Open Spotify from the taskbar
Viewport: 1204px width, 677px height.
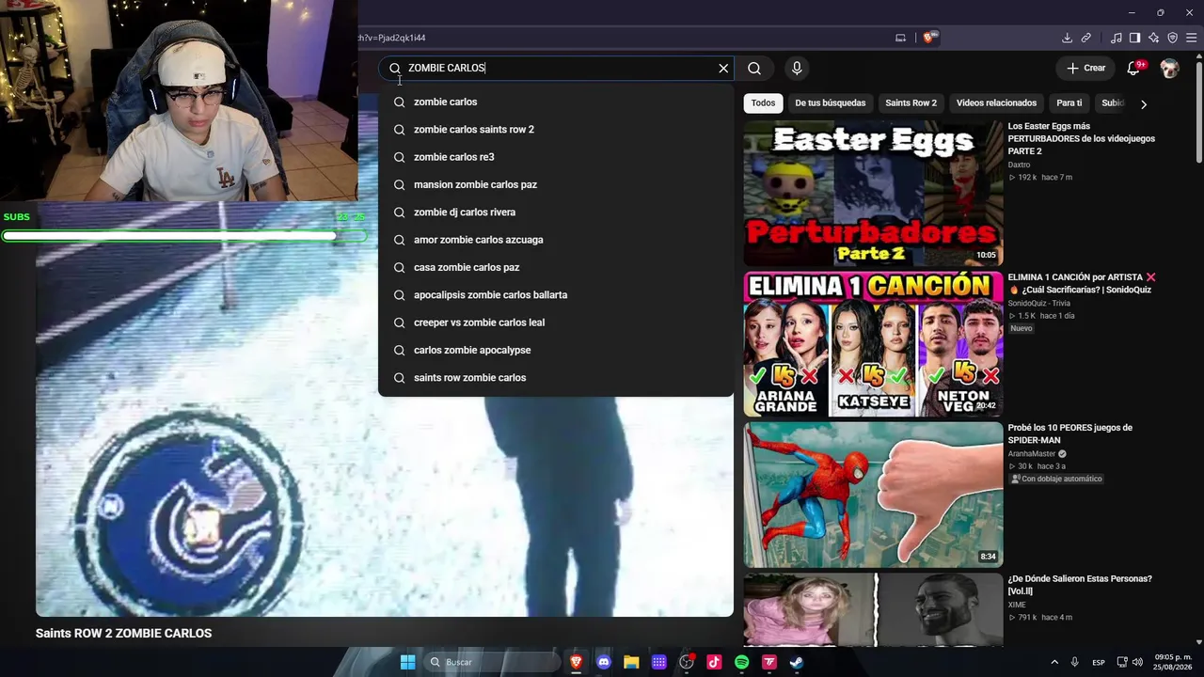(x=741, y=662)
